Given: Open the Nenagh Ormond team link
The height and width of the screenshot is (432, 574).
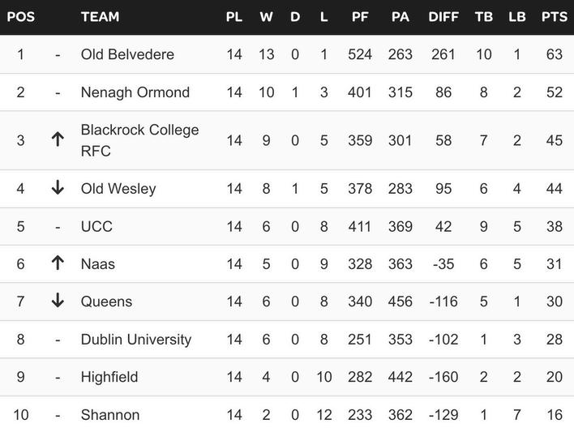Looking at the screenshot, I should click(x=135, y=92).
